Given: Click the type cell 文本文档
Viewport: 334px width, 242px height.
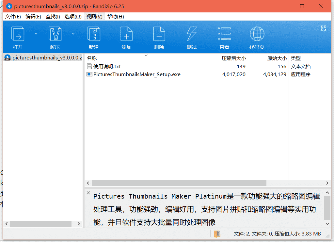Looking at the screenshot, I should coord(301,67).
